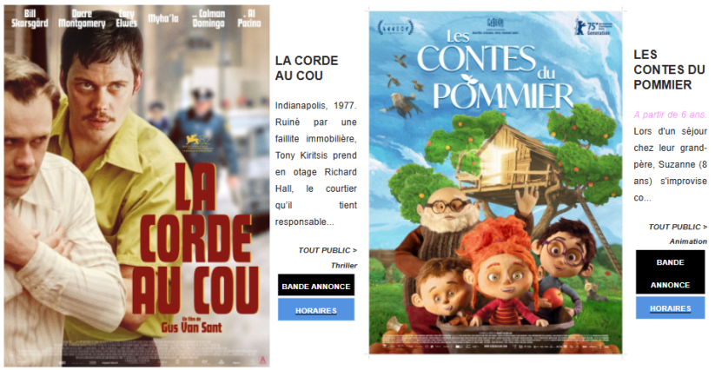The height and width of the screenshot is (370, 715).
Task: Open the Les Contes du Pommier poster
Action: tap(496, 182)
